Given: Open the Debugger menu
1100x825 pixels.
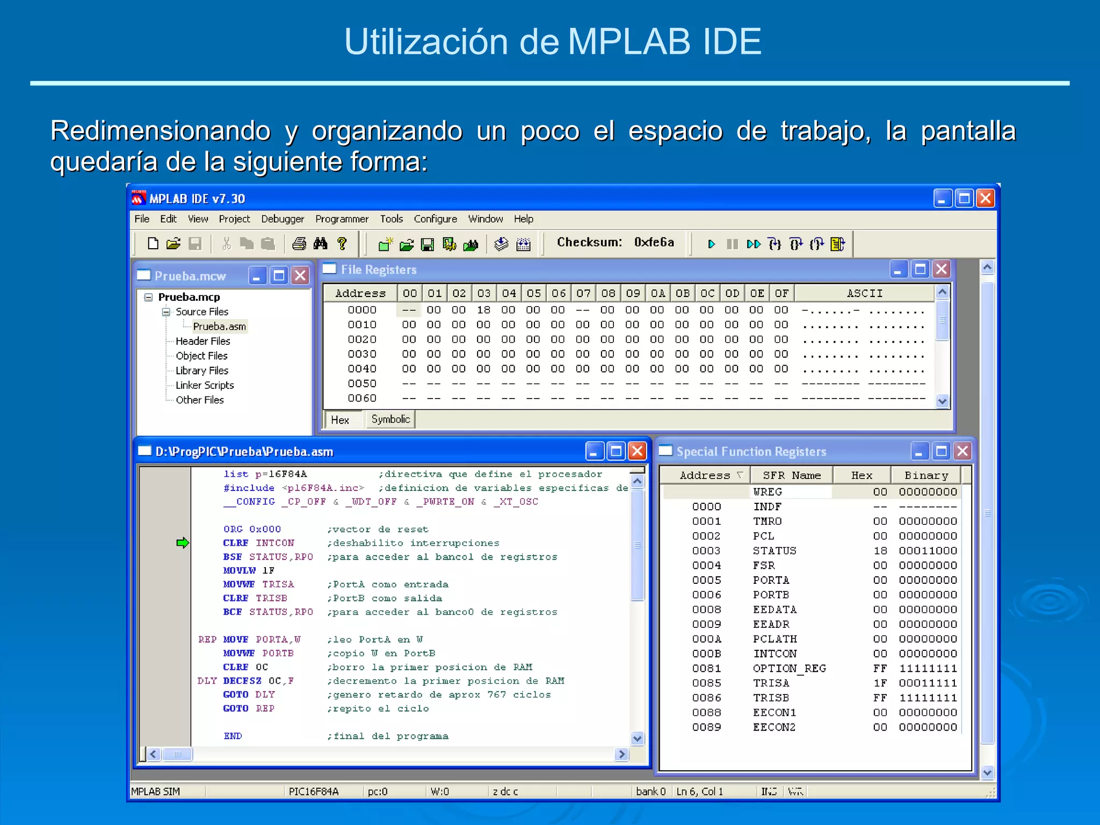Looking at the screenshot, I should tap(283, 219).
